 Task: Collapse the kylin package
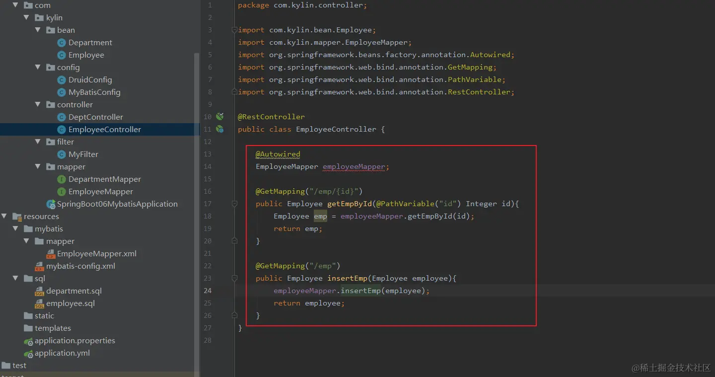point(26,17)
